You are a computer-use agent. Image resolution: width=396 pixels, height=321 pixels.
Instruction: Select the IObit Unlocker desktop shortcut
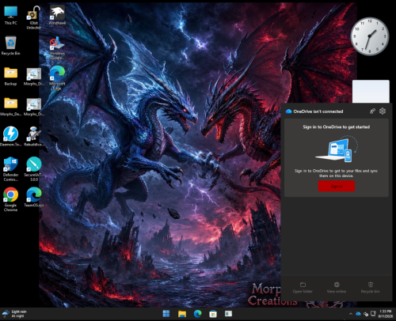click(34, 17)
